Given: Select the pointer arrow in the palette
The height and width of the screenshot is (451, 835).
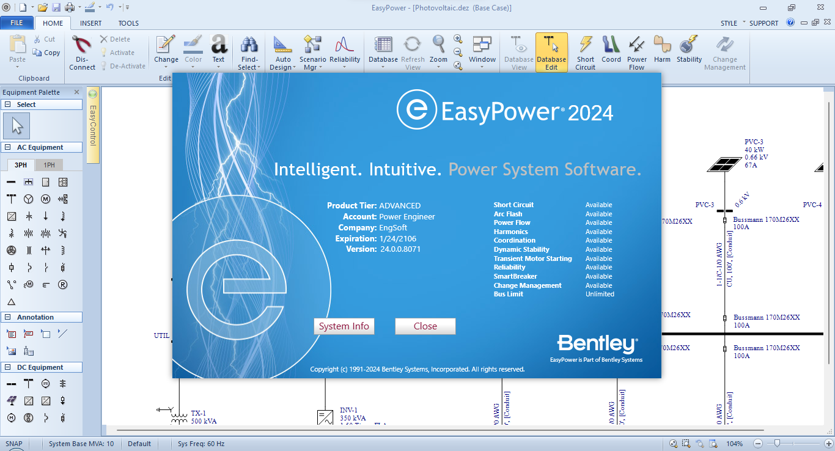Looking at the screenshot, I should point(17,126).
